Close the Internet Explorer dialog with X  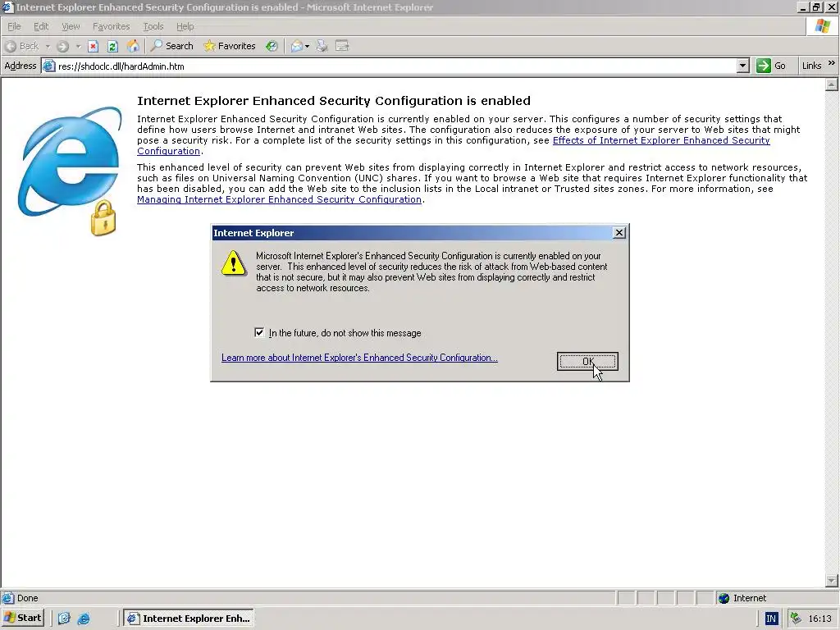619,232
